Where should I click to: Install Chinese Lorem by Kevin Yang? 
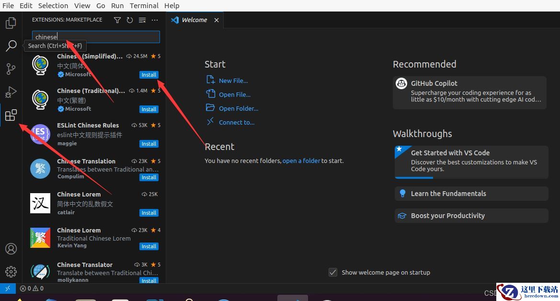pyautogui.click(x=149, y=246)
